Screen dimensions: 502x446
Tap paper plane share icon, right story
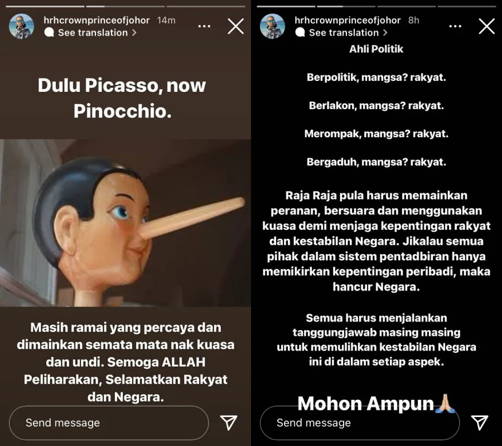pos(480,423)
